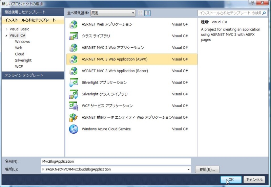
Task: Select ASP.NET 動的データ エンティティ Web label
Action: coord(127,117)
